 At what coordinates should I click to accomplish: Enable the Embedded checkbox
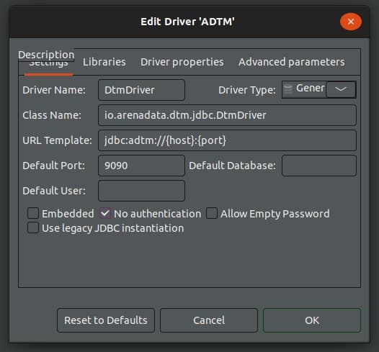(x=33, y=213)
